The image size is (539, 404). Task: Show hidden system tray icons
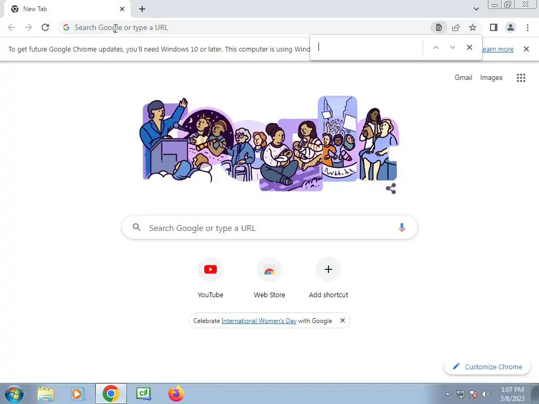[447, 394]
